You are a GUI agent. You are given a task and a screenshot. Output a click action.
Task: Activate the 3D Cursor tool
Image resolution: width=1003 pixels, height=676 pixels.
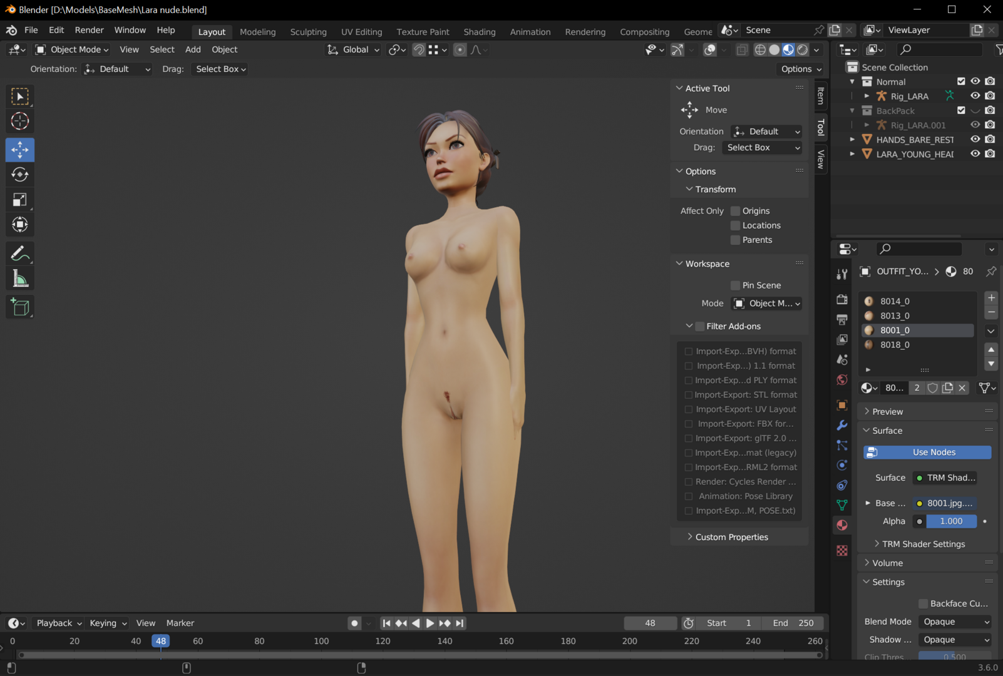pyautogui.click(x=20, y=121)
